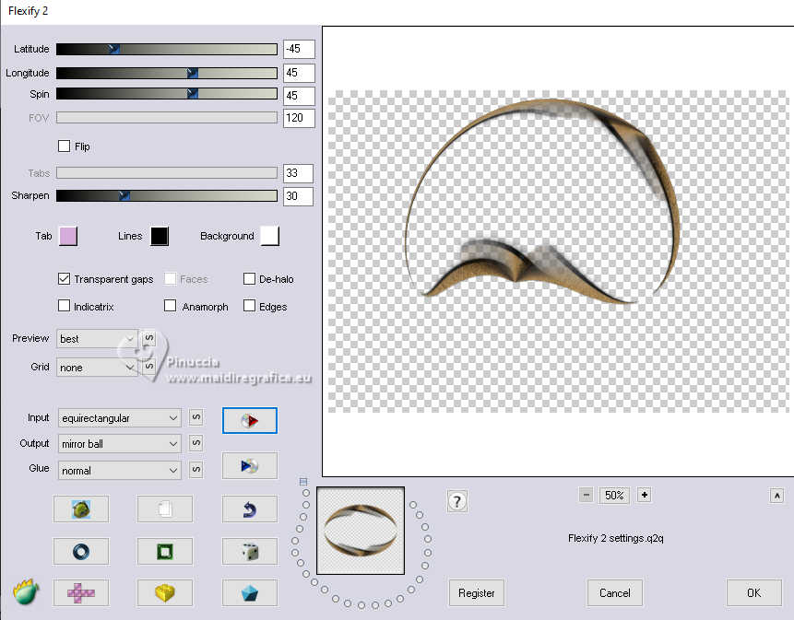Click the small source image thumbnail
Viewport: 794px width, 620px height.
(x=361, y=531)
